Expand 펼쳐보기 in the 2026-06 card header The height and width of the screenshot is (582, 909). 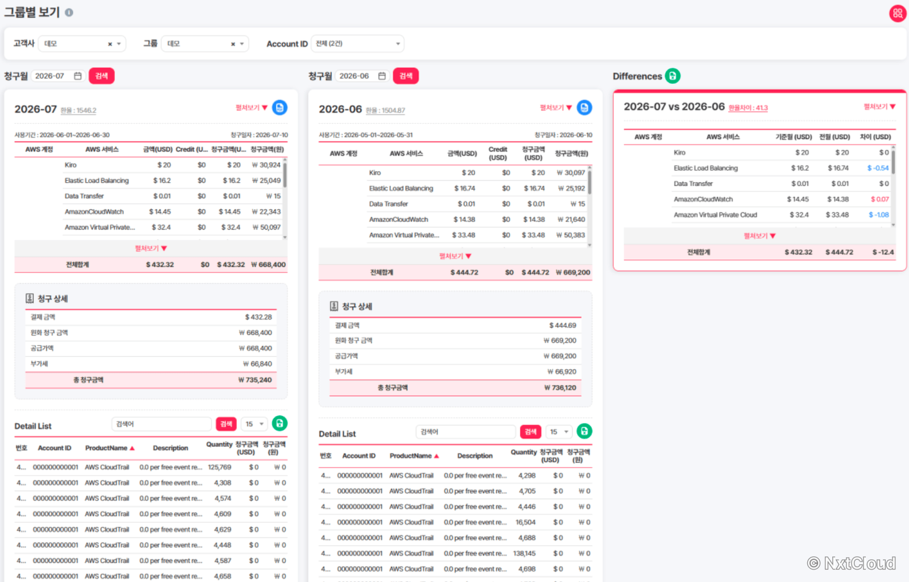pyautogui.click(x=556, y=107)
